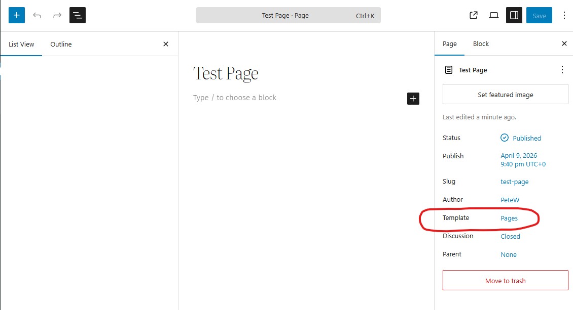Click the Redo arrow icon

click(x=57, y=15)
